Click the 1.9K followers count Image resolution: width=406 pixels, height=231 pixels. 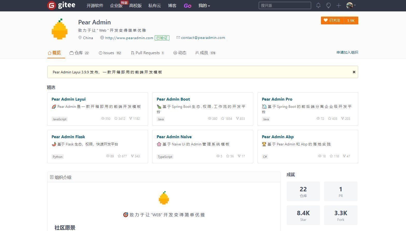(x=351, y=20)
